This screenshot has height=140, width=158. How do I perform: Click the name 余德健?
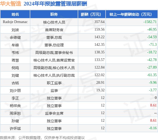pos(15,37)
